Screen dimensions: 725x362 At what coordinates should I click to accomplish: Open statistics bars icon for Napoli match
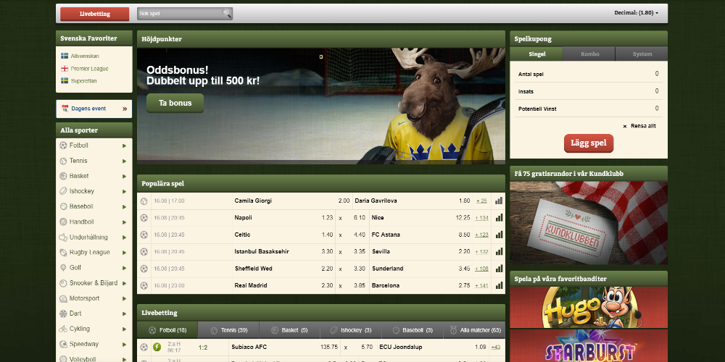click(x=499, y=217)
